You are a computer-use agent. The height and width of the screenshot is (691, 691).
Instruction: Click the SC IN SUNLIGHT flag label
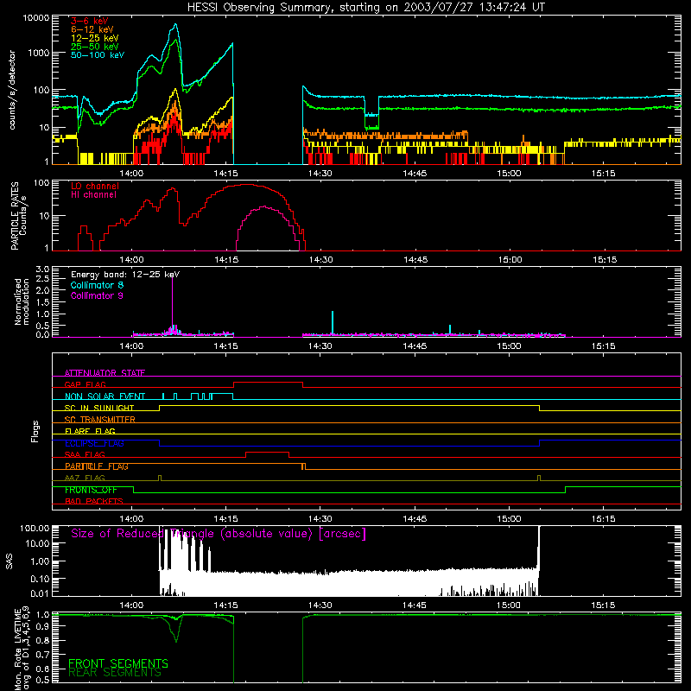click(x=99, y=408)
